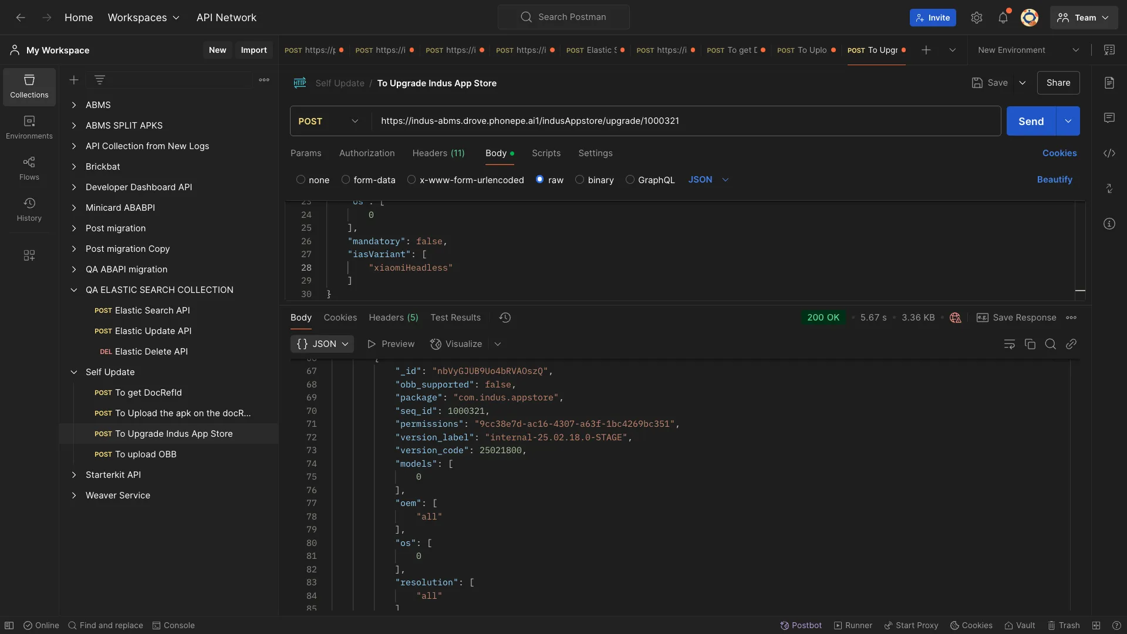Select the form-data body type radio
Screen dimensions: 1127x634
(x=346, y=180)
